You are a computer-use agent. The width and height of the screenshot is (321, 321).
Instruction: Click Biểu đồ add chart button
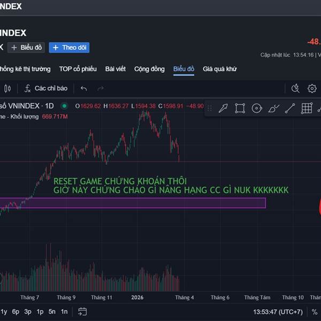click(x=26, y=48)
